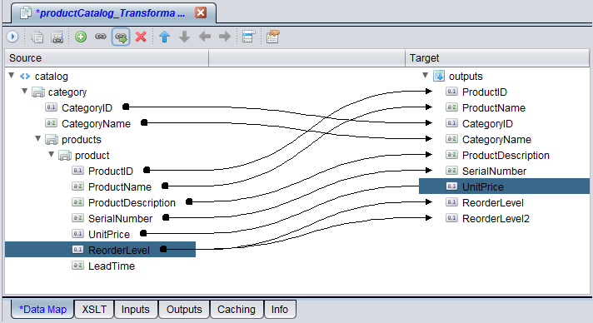This screenshot has width=593, height=323.
Task: Select target field ProductDescription
Action: (506, 156)
